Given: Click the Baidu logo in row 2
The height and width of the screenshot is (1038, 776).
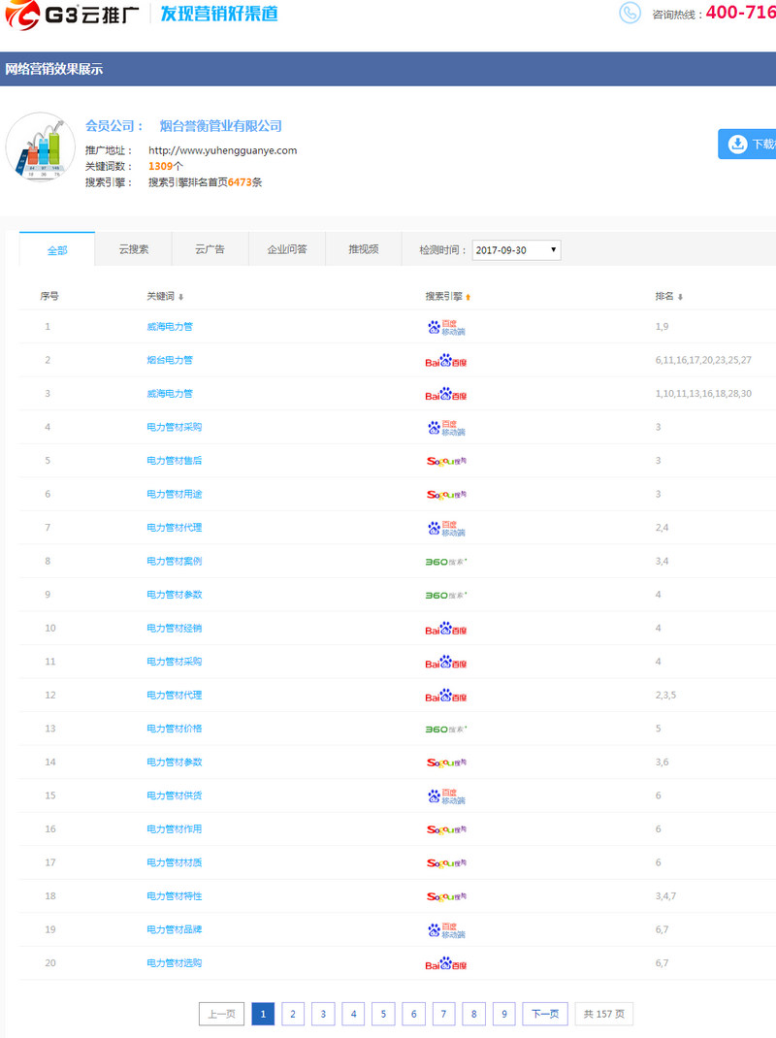Looking at the screenshot, I should coord(446,361).
